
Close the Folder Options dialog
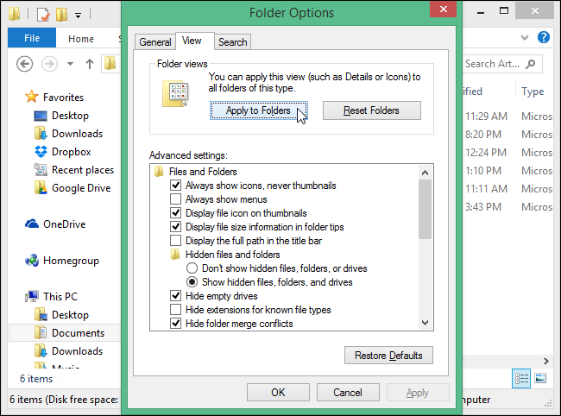[x=443, y=9]
